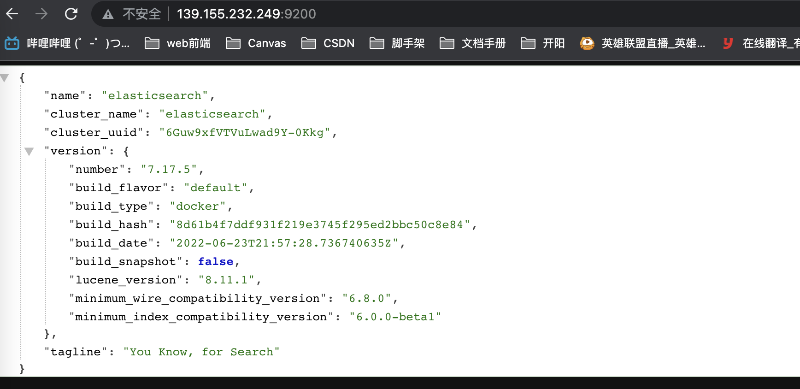This screenshot has width=800, height=389.
Task: Click the minimum_wire_compatibility_version value "6.8.0"
Action: (x=367, y=299)
